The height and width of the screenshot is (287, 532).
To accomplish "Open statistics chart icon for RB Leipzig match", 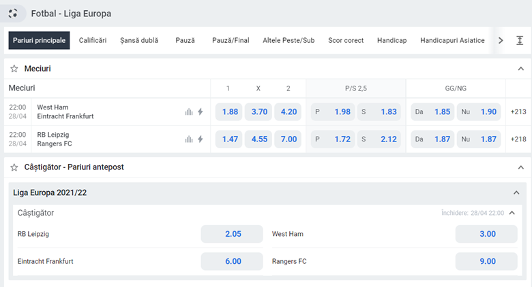I will coord(189,139).
